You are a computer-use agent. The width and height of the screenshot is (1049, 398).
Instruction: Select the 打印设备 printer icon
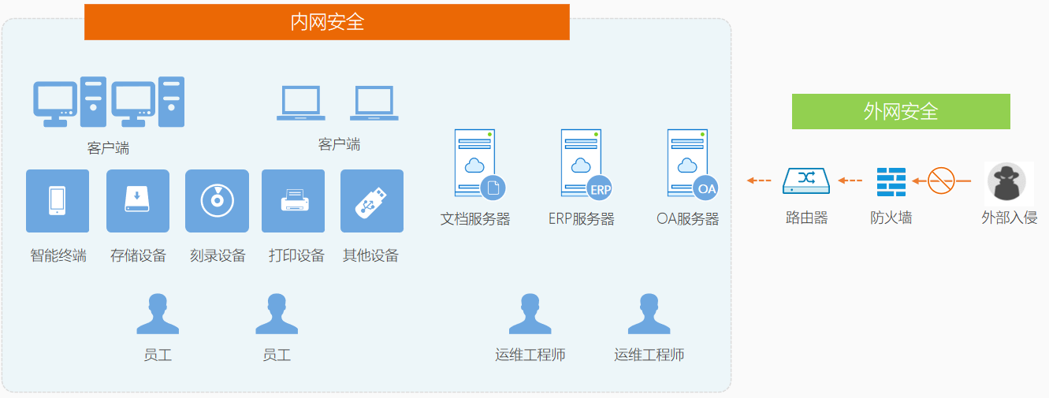(293, 201)
